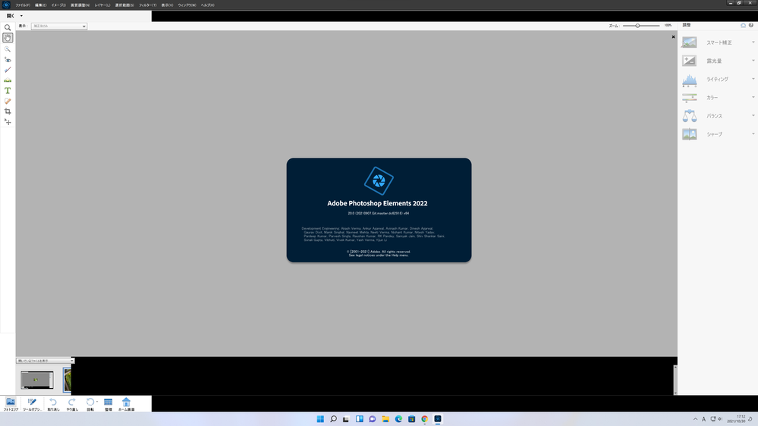The width and height of the screenshot is (758, 426).
Task: Click the reset panel icon beside 調整
Action: click(743, 25)
